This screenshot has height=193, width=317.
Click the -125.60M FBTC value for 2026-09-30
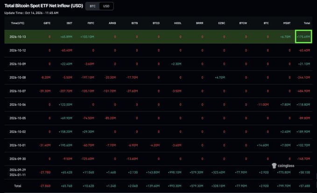pyautogui.click(x=87, y=159)
